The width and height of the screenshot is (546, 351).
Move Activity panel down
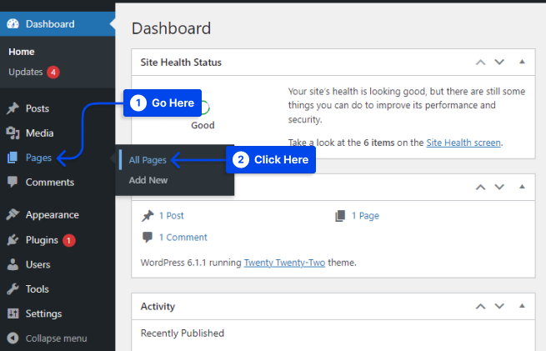point(499,307)
